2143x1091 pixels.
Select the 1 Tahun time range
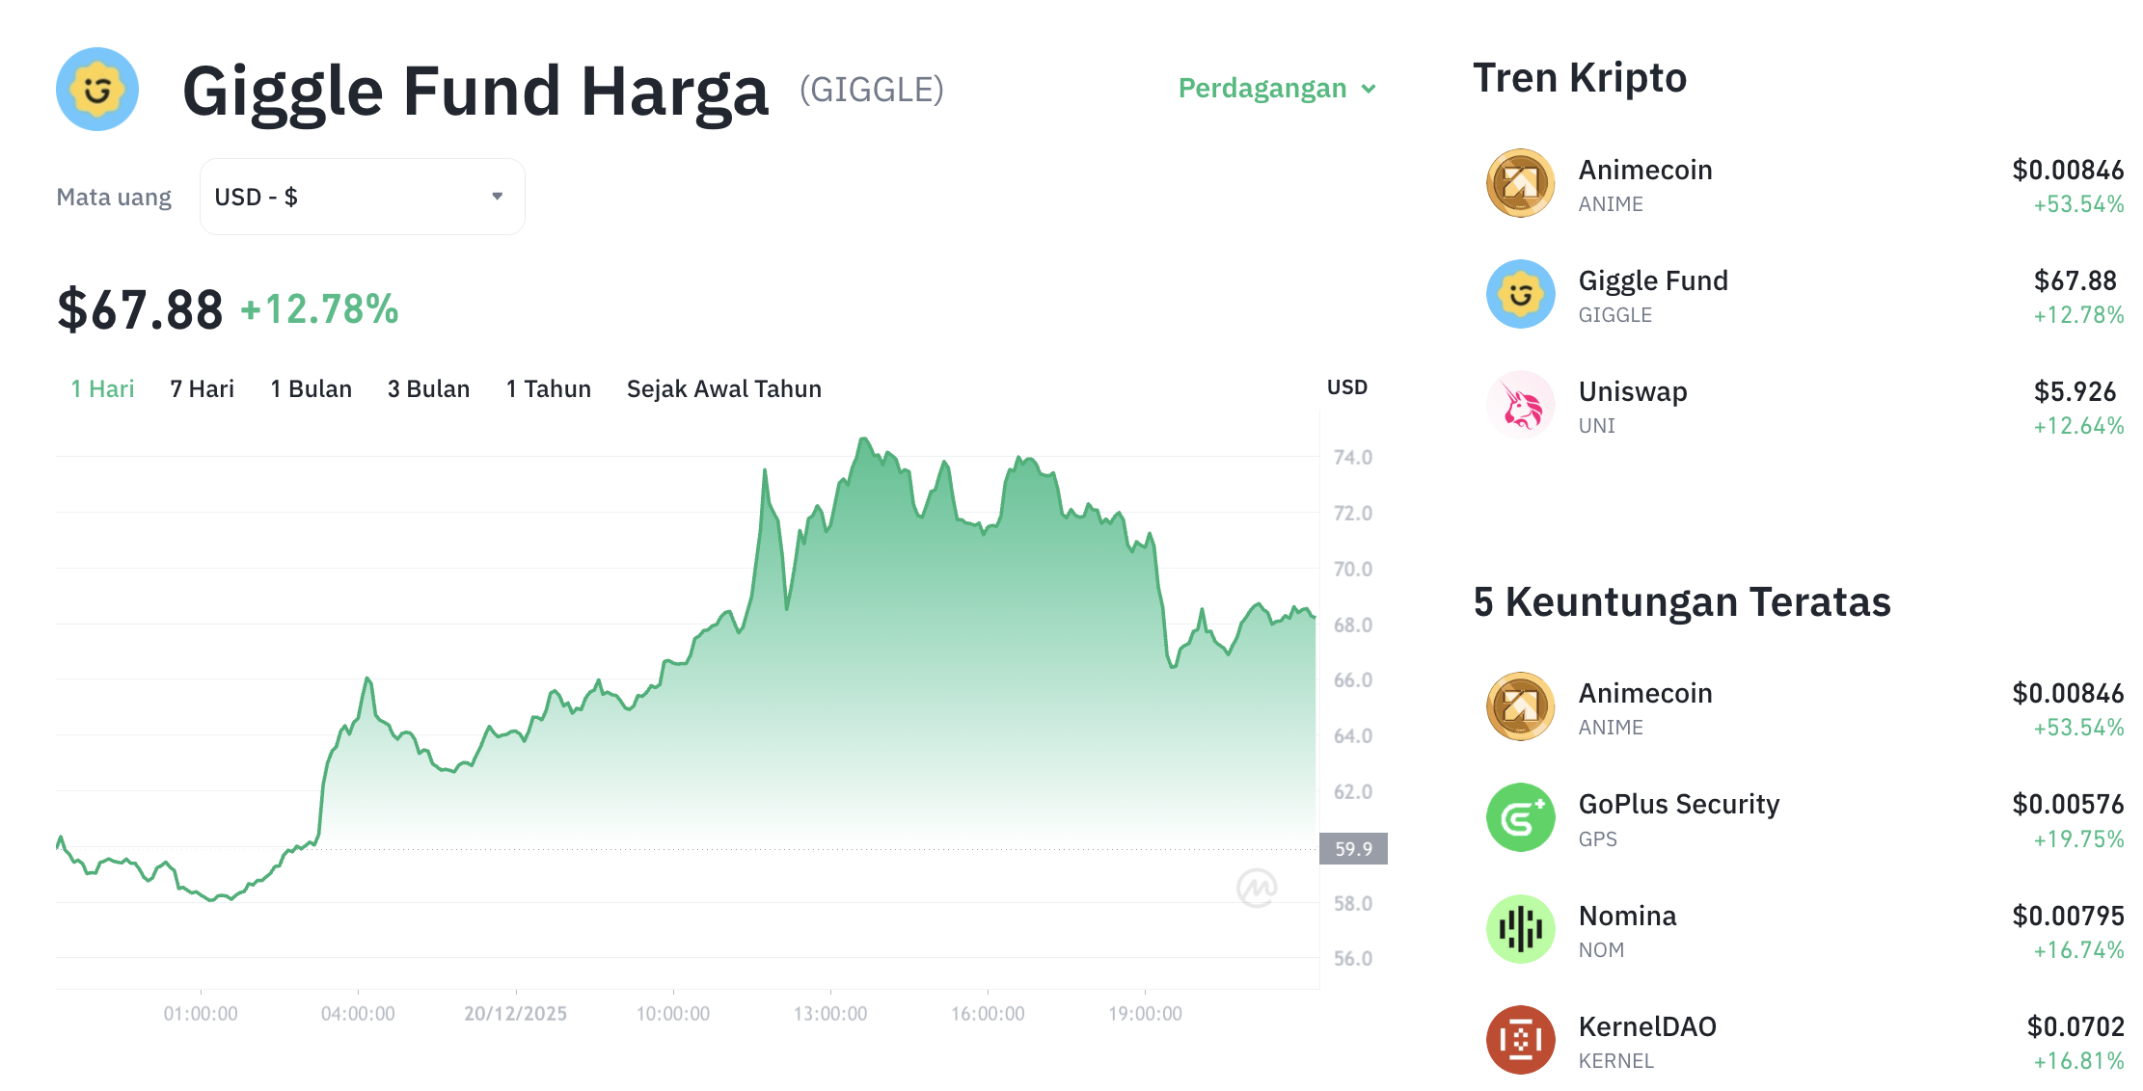pos(548,388)
